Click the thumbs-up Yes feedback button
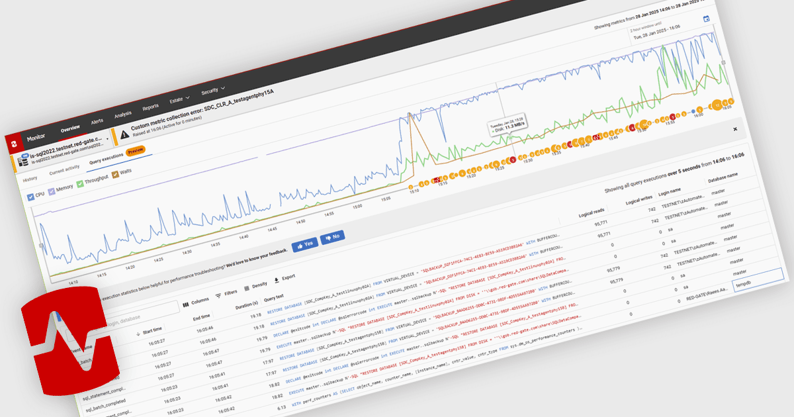Image resolution: width=794 pixels, height=417 pixels. tap(304, 244)
